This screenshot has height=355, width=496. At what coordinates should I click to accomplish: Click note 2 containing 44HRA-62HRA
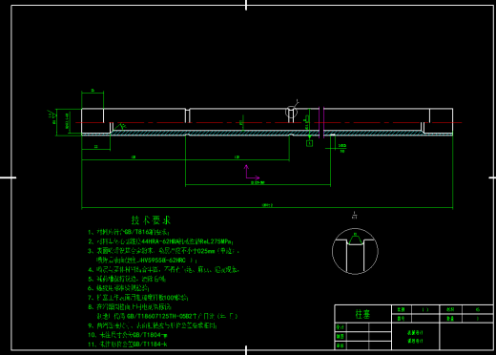pyautogui.click(x=161, y=241)
